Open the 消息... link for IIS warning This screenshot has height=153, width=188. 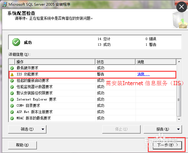[x=143, y=74]
